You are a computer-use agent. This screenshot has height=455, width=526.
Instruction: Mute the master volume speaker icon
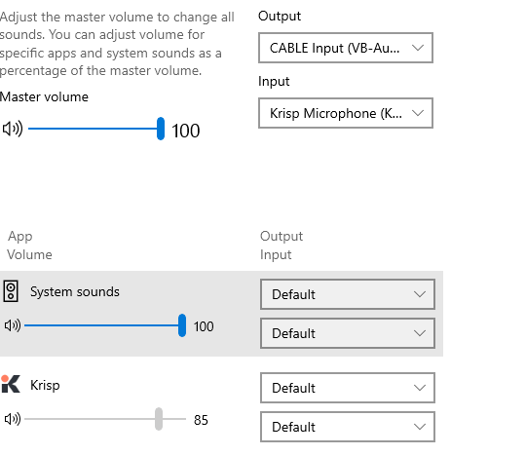tap(13, 129)
